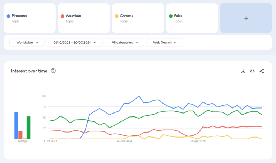Edit the Chroma search term

coord(138,18)
